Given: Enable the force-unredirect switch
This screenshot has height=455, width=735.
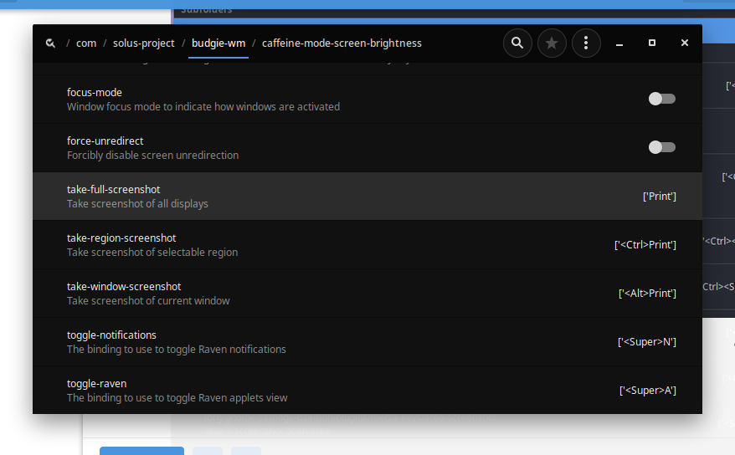Looking at the screenshot, I should [x=661, y=147].
